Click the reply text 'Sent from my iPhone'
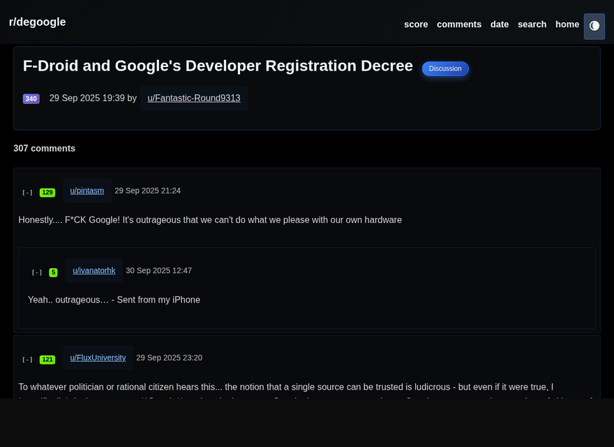This screenshot has width=614, height=447. pos(158,300)
